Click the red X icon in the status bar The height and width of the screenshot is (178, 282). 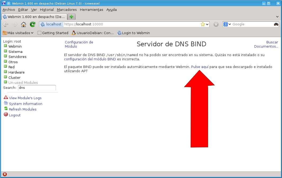click(4, 174)
